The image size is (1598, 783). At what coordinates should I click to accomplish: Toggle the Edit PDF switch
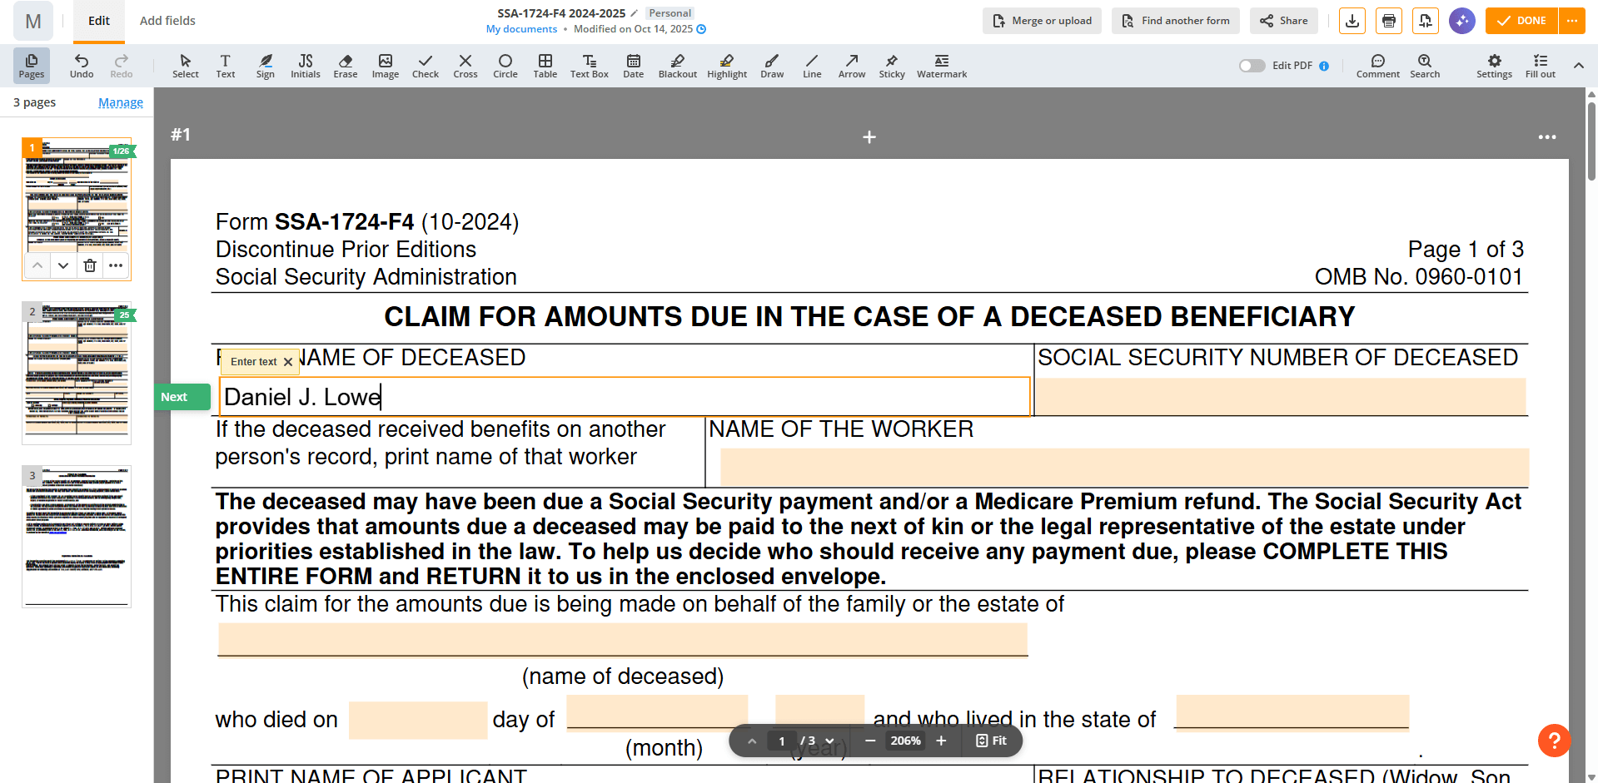coord(1252,66)
